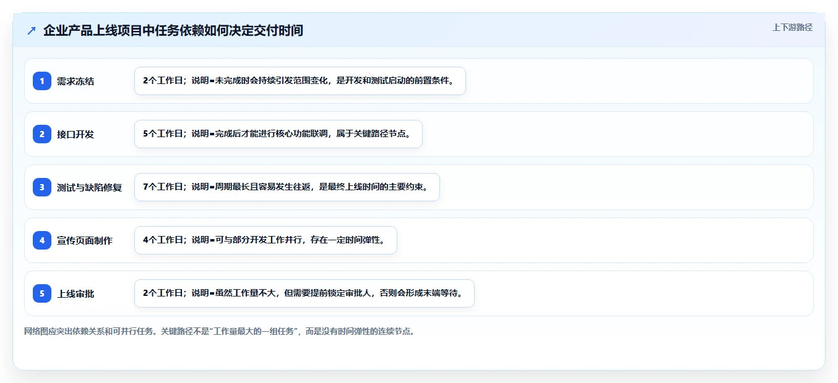This screenshot has width=838, height=383.
Task: Open the 5个工作日 description box
Action: 279,134
